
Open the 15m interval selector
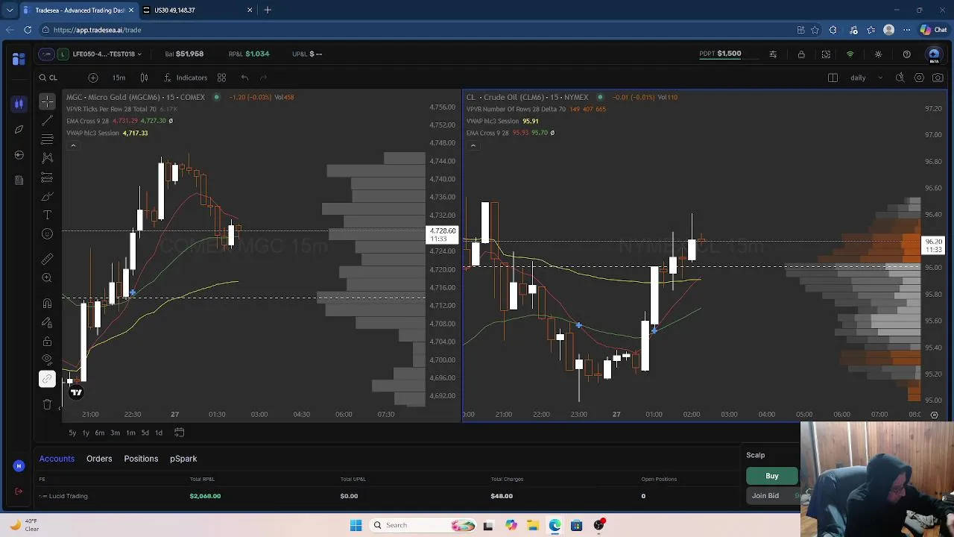pyautogui.click(x=119, y=78)
